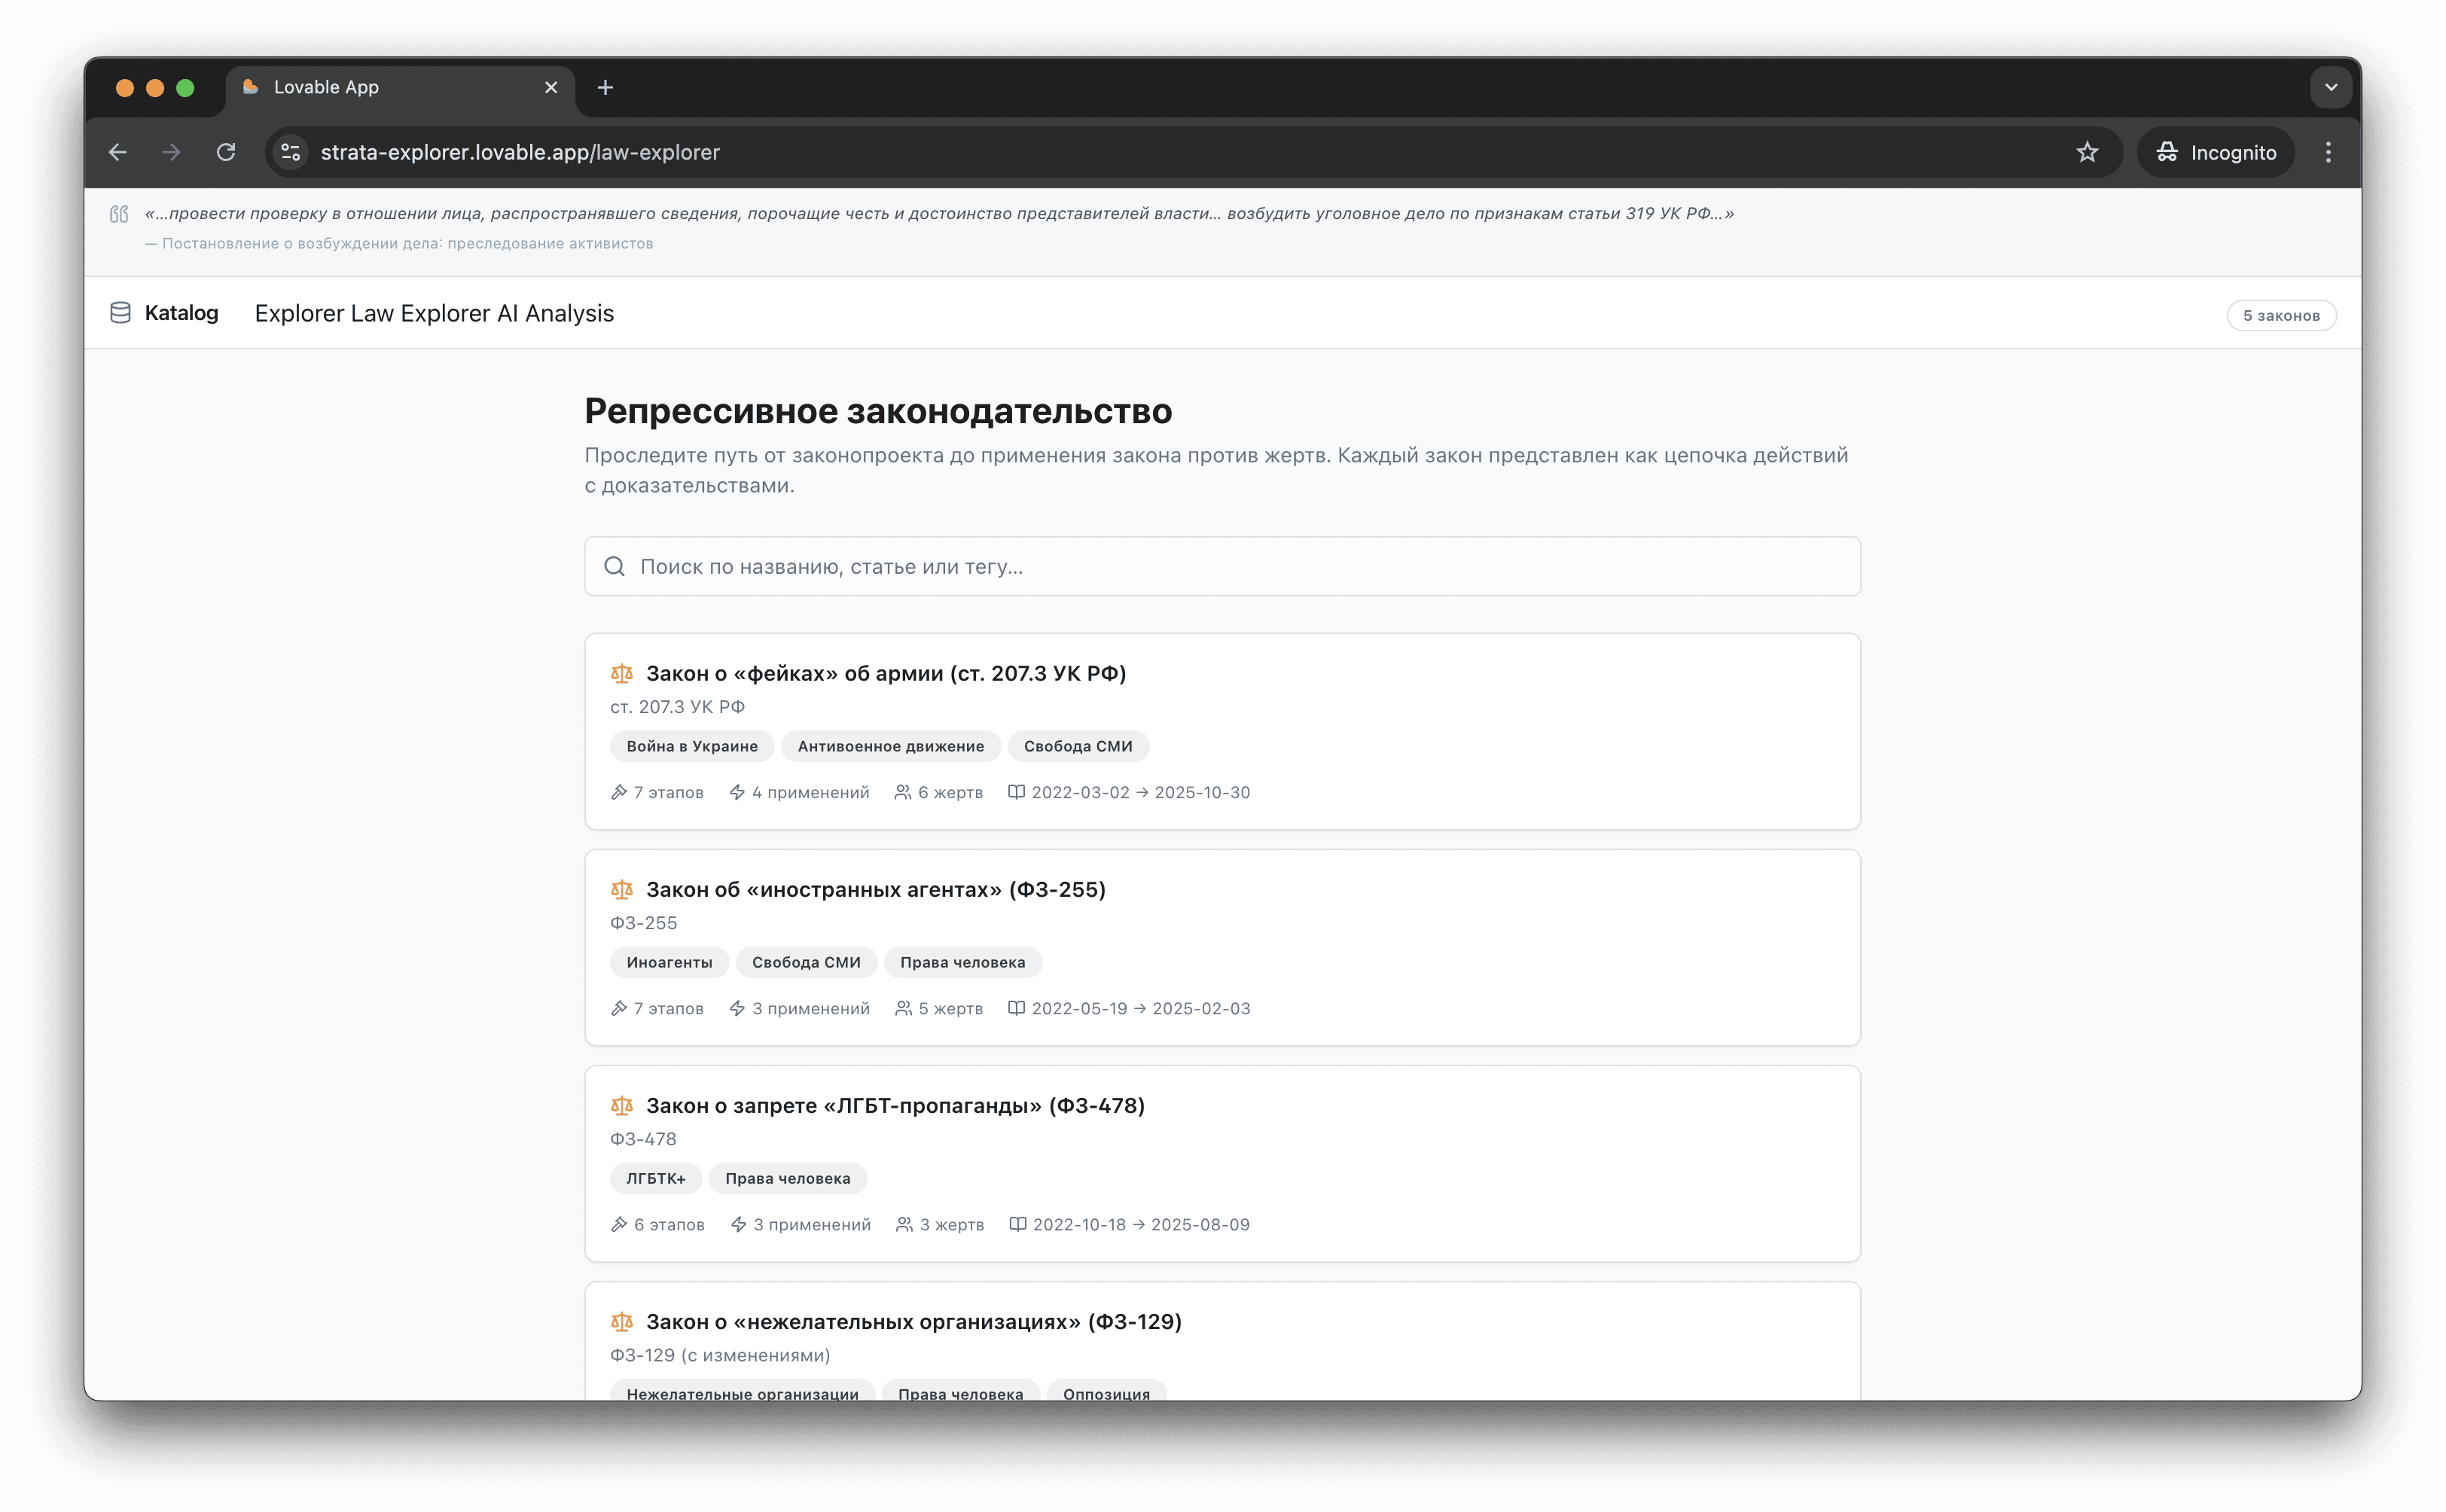Go back to previous page
This screenshot has height=1512, width=2446.
point(118,152)
